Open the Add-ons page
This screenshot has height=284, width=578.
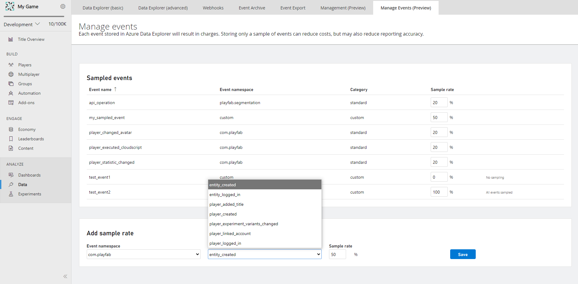pyautogui.click(x=26, y=103)
